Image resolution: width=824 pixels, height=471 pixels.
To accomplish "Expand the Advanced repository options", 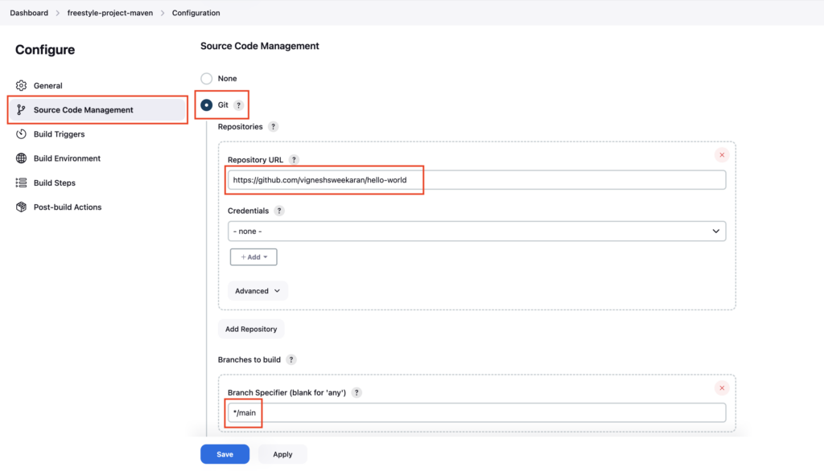I will tap(257, 291).
